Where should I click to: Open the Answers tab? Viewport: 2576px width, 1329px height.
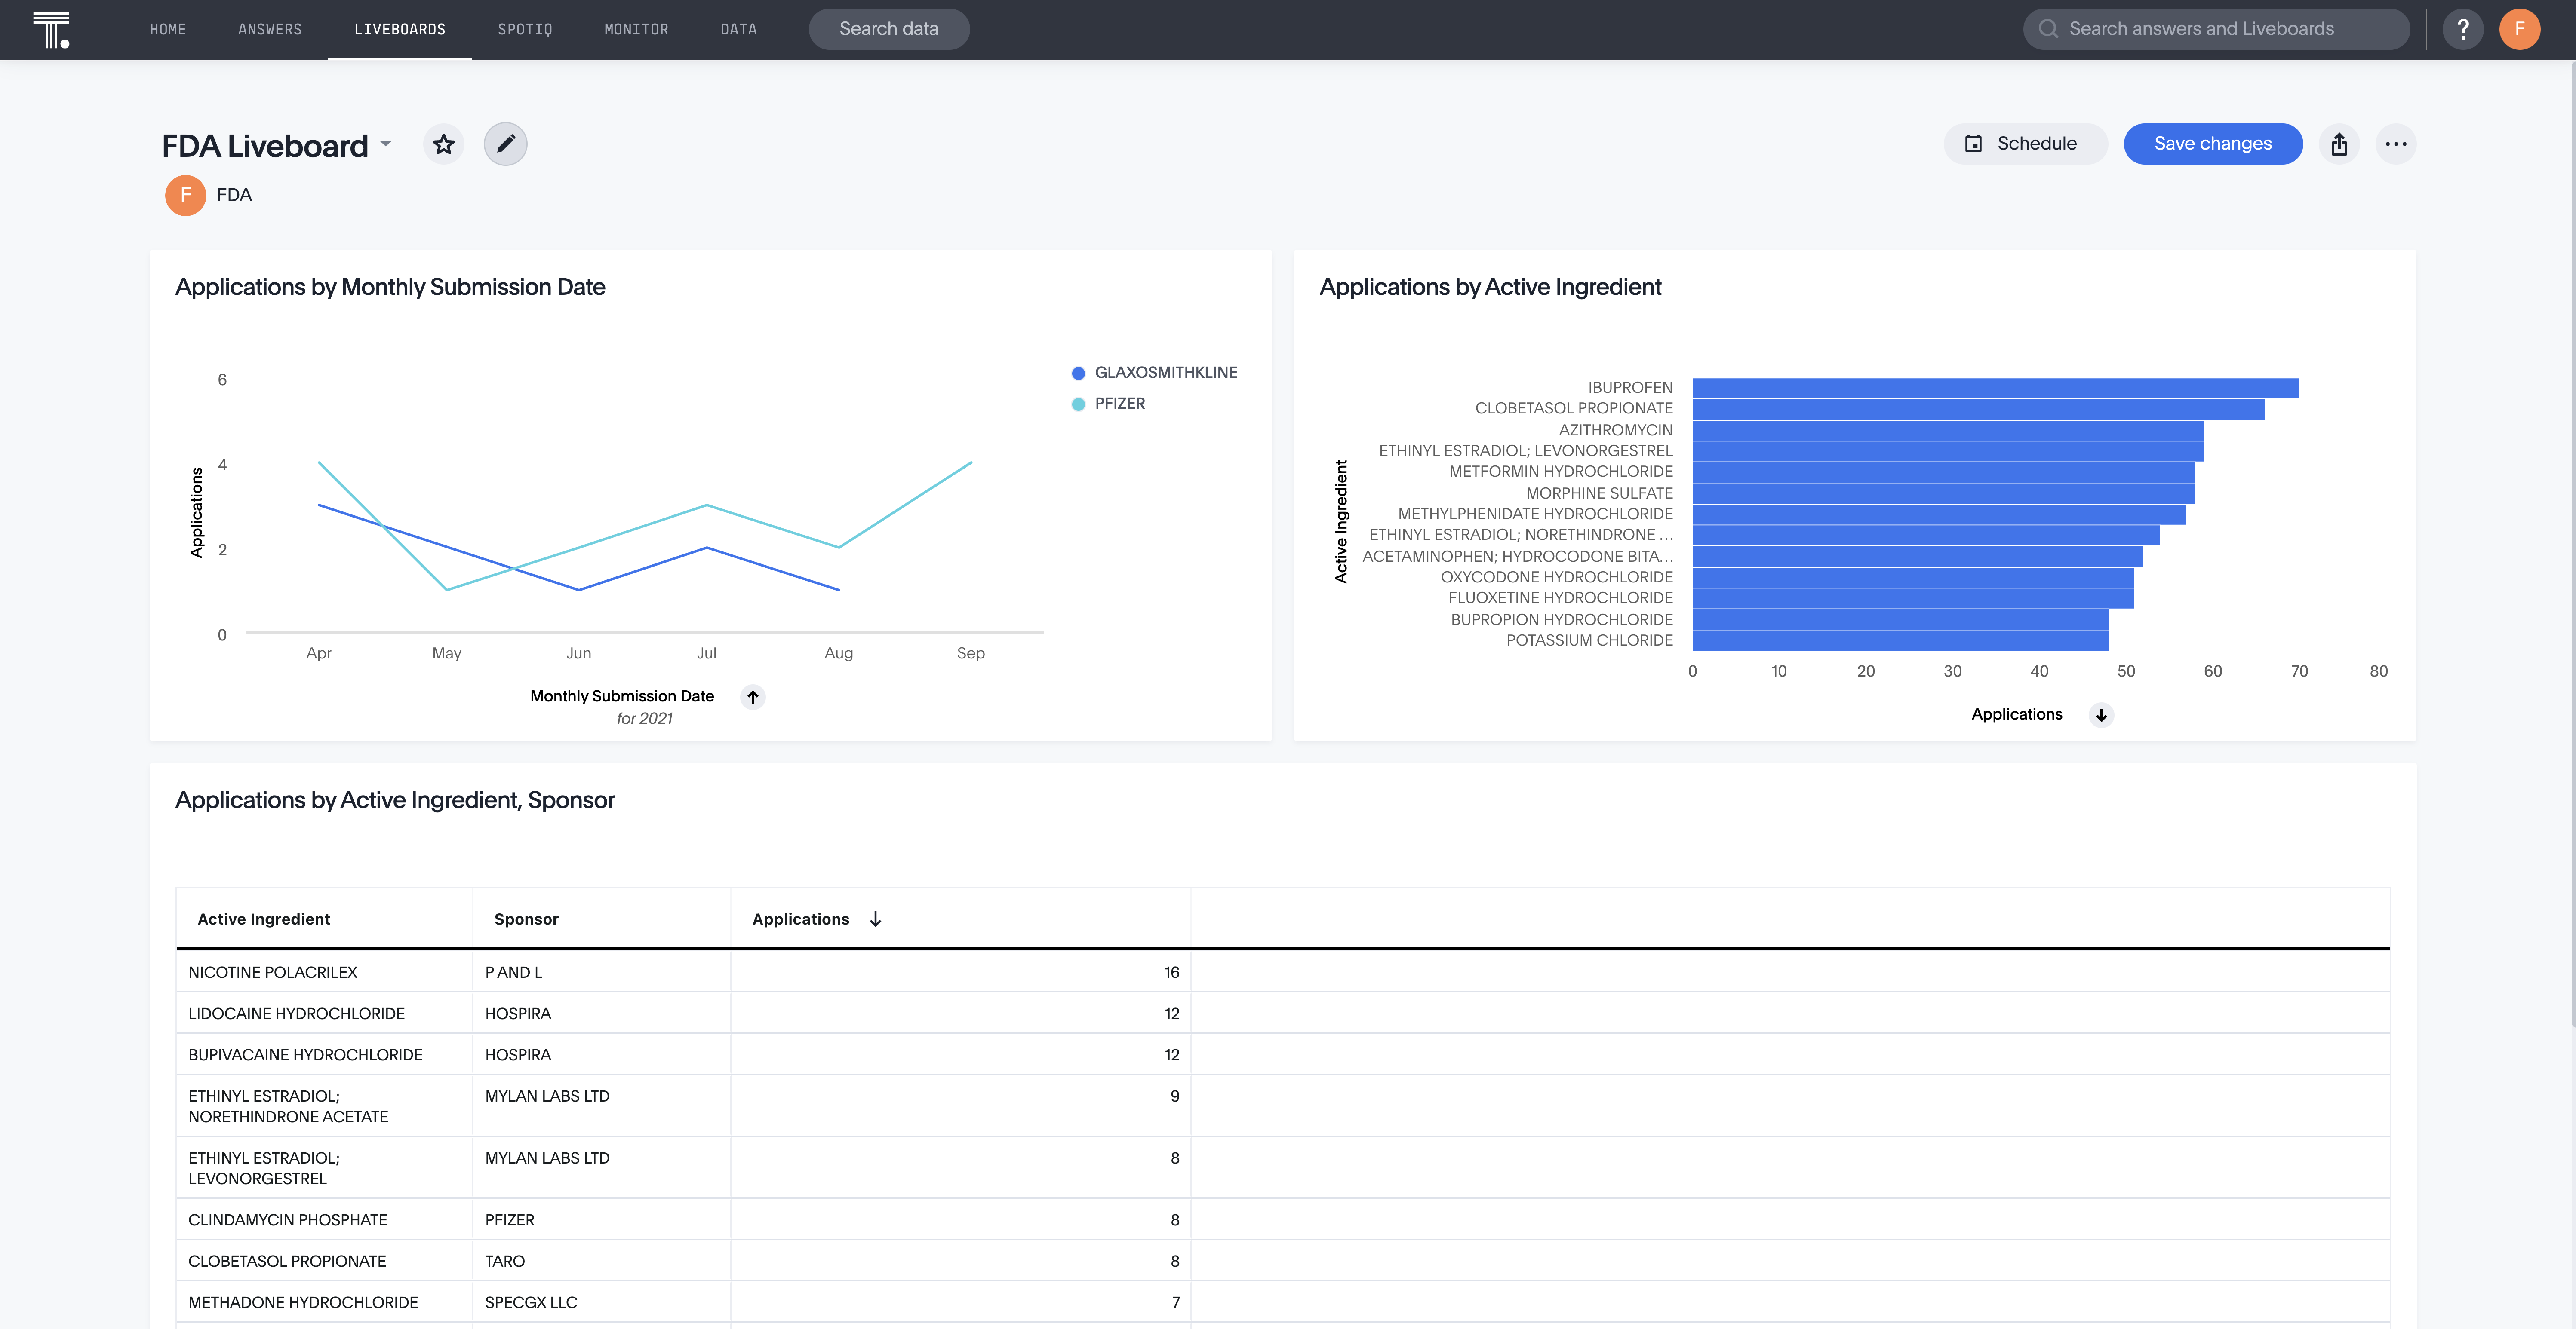coord(270,30)
